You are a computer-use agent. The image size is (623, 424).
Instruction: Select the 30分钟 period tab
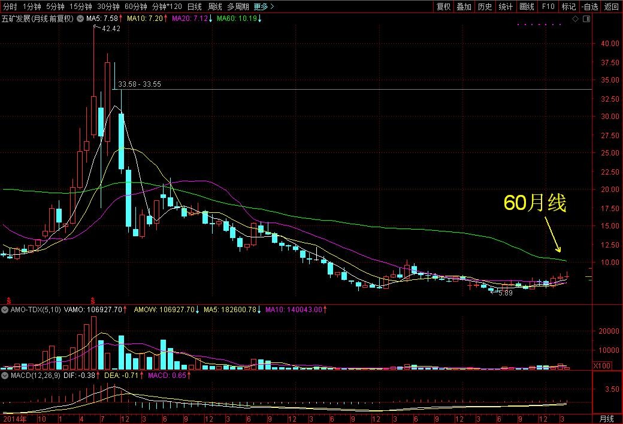(x=108, y=7)
